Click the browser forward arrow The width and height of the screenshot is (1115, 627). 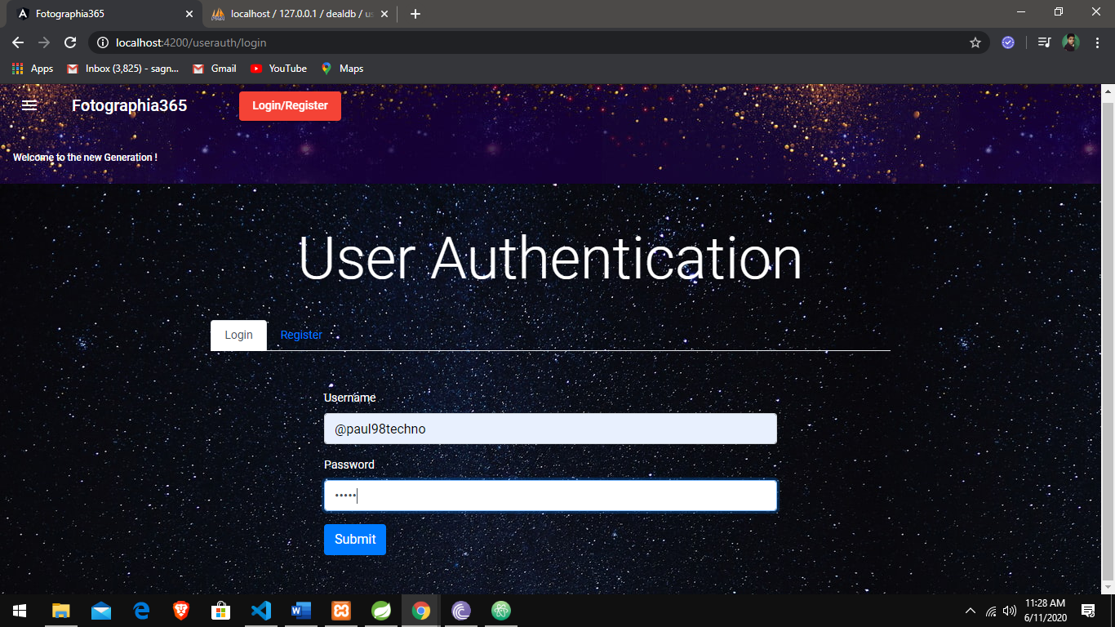tap(44, 42)
